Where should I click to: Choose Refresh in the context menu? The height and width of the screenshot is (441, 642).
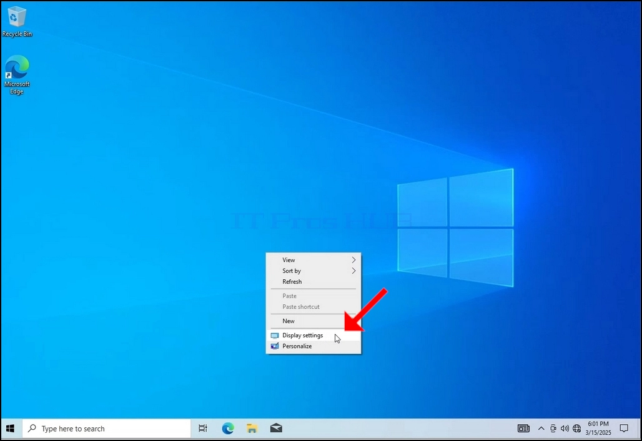(314, 282)
